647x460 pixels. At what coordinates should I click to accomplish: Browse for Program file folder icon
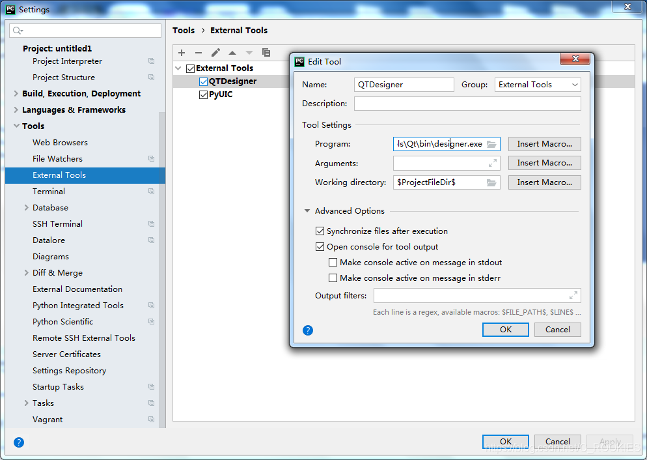point(491,144)
